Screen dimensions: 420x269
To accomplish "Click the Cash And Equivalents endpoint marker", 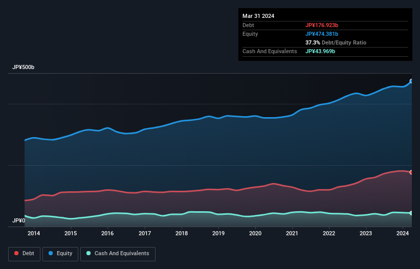I will click(x=411, y=213).
